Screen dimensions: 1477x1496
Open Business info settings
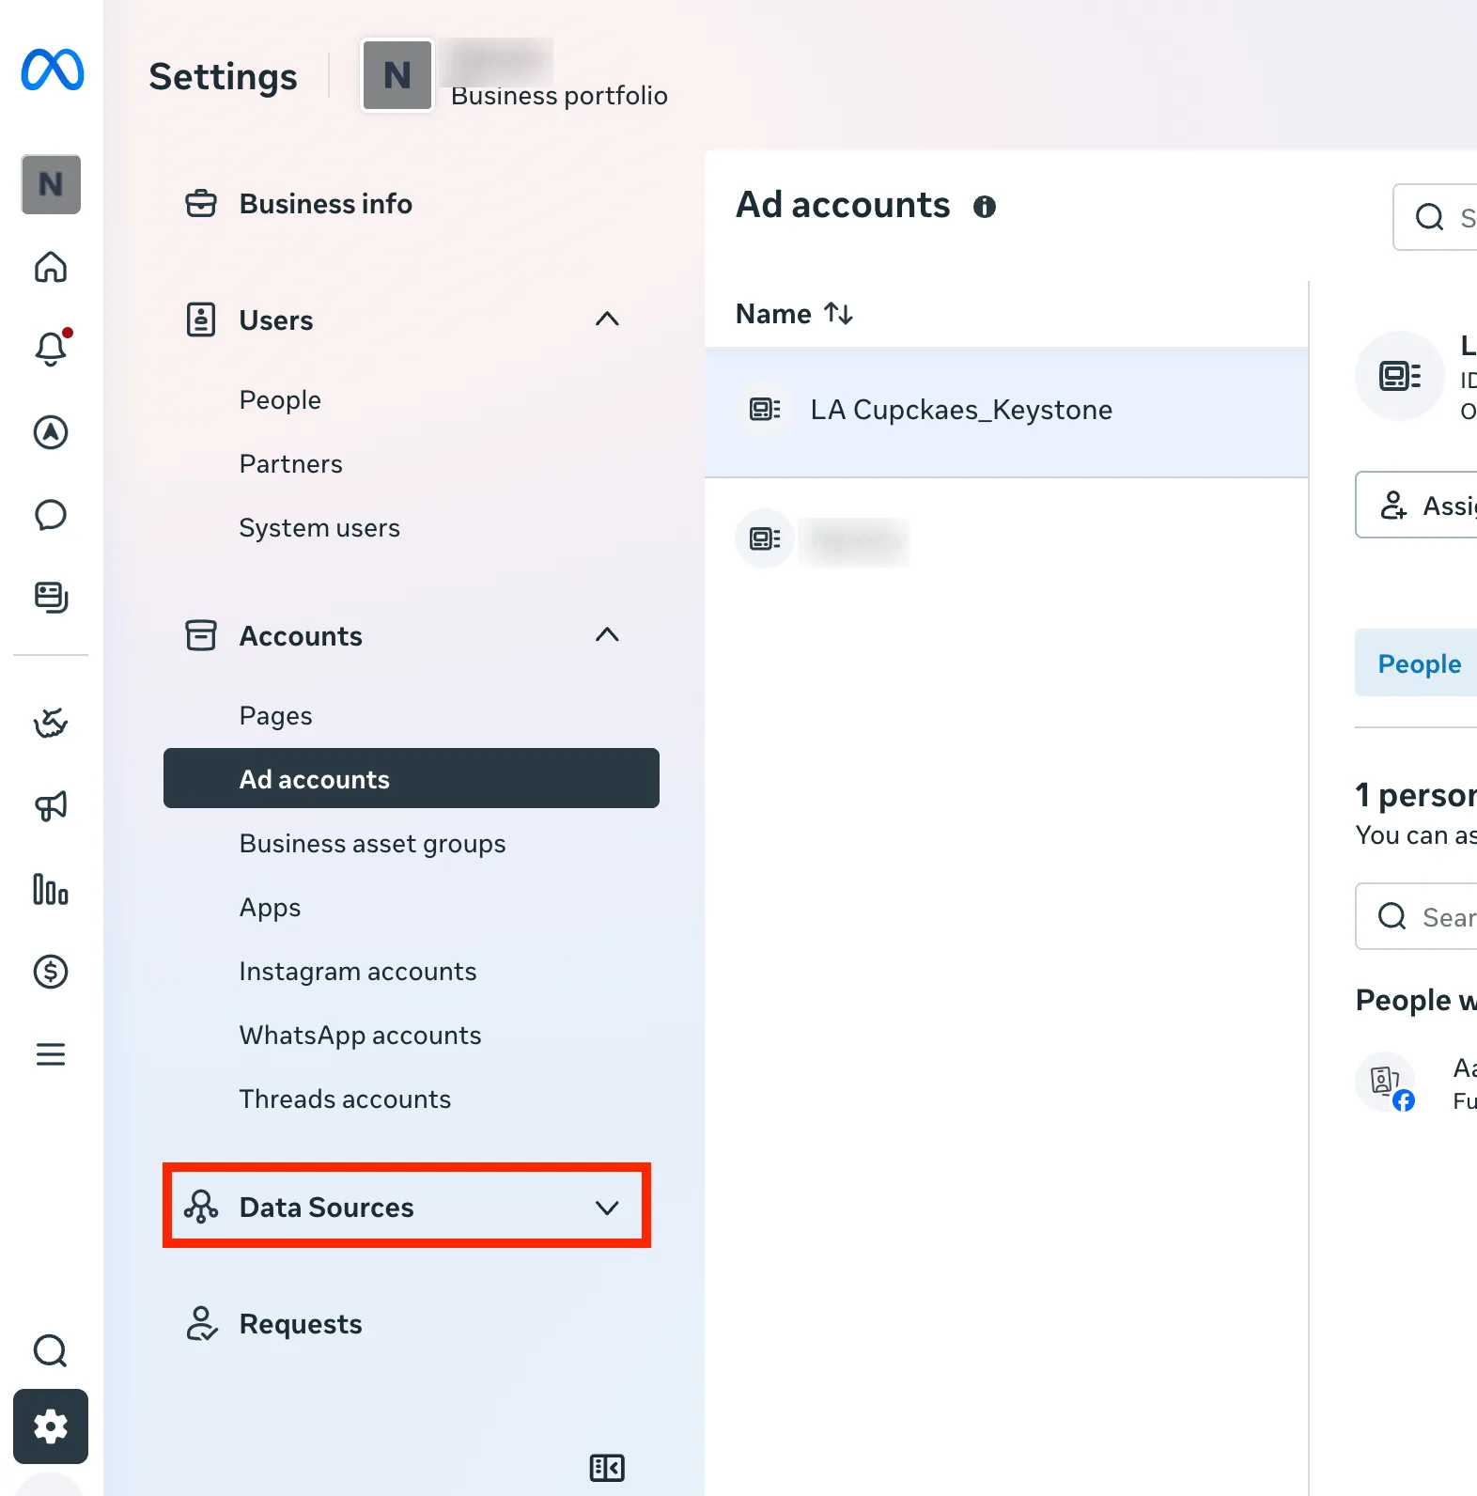(325, 204)
